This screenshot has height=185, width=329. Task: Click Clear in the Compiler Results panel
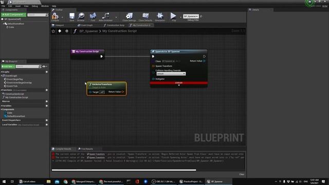tap(242, 174)
